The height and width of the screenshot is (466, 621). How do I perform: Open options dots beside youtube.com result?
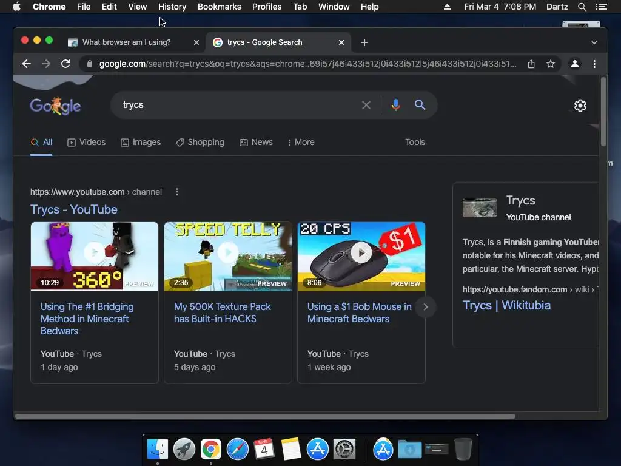(177, 192)
